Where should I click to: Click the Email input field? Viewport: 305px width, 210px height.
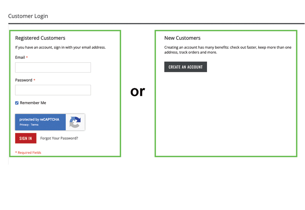53,68
